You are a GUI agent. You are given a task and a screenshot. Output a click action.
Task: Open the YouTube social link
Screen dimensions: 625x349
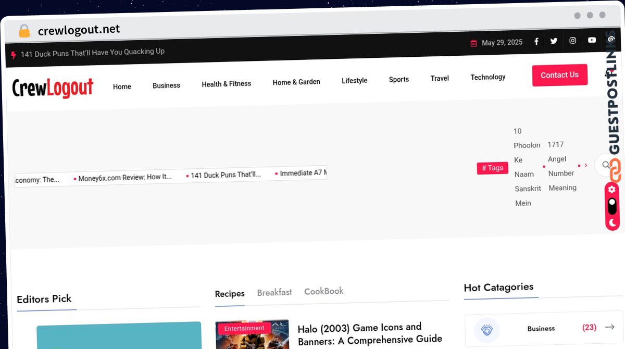[592, 40]
